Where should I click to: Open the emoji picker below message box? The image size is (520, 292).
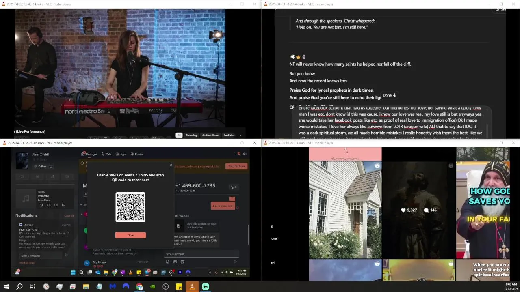coord(167,262)
